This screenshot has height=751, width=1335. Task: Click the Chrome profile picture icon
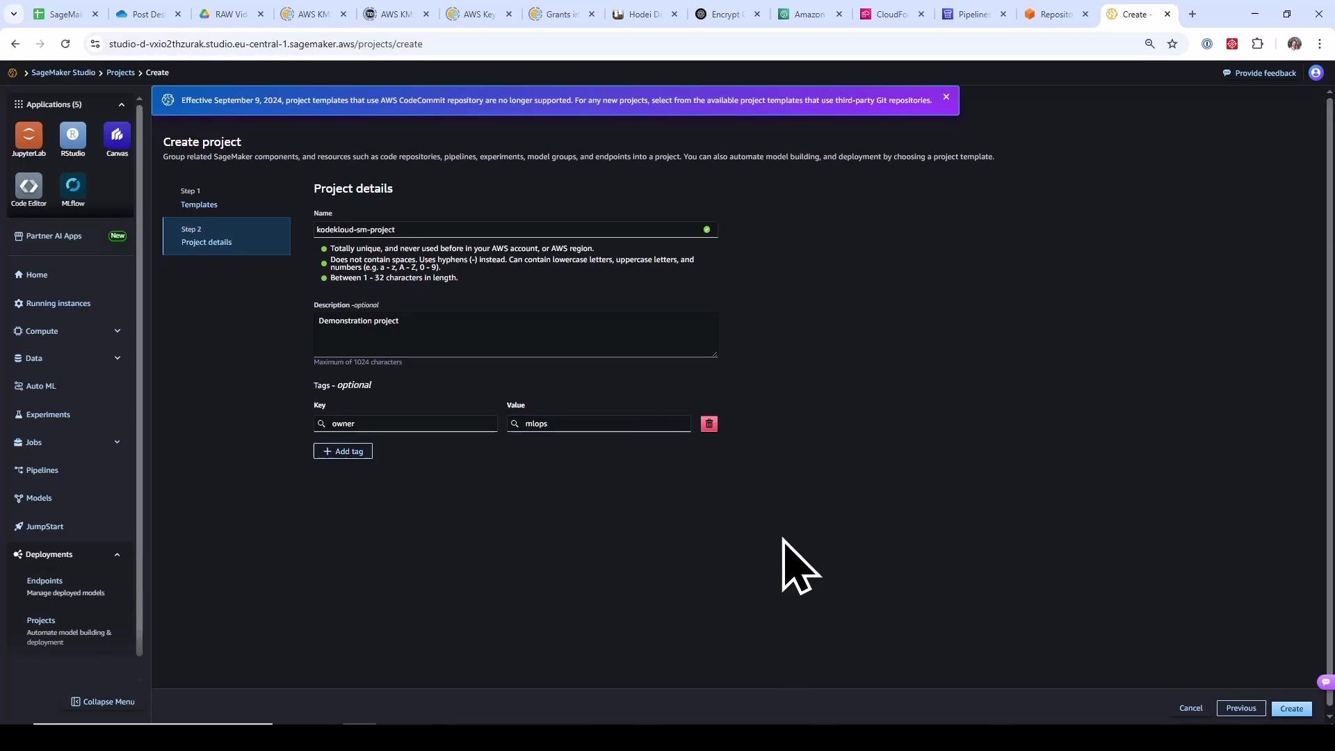[1295, 44]
